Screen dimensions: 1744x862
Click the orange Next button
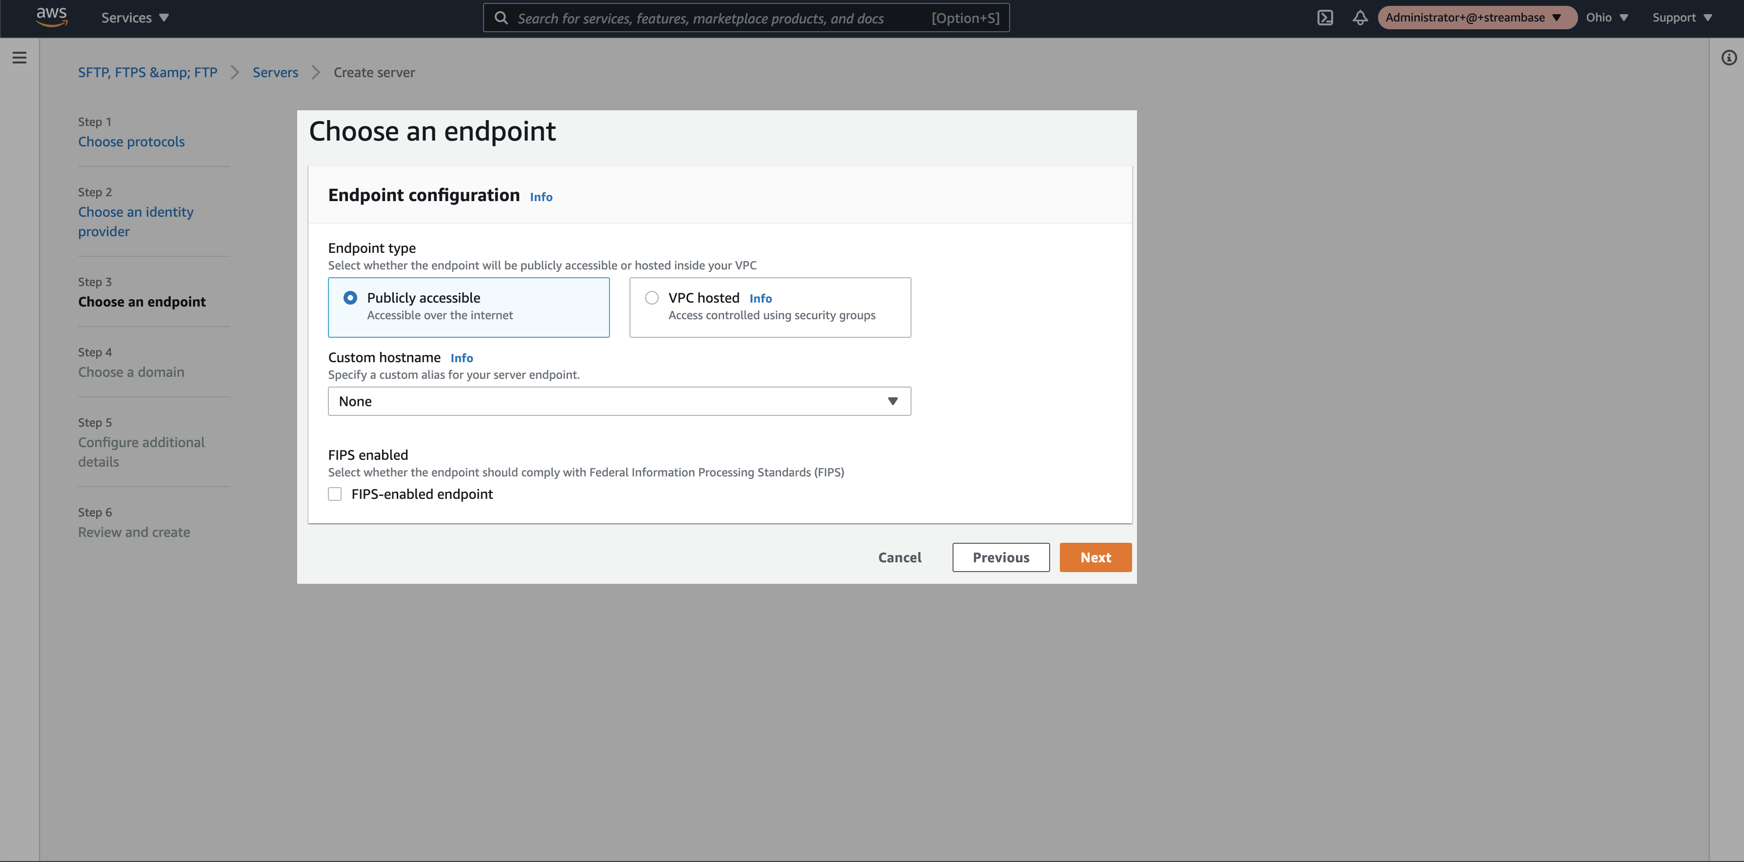click(1095, 557)
